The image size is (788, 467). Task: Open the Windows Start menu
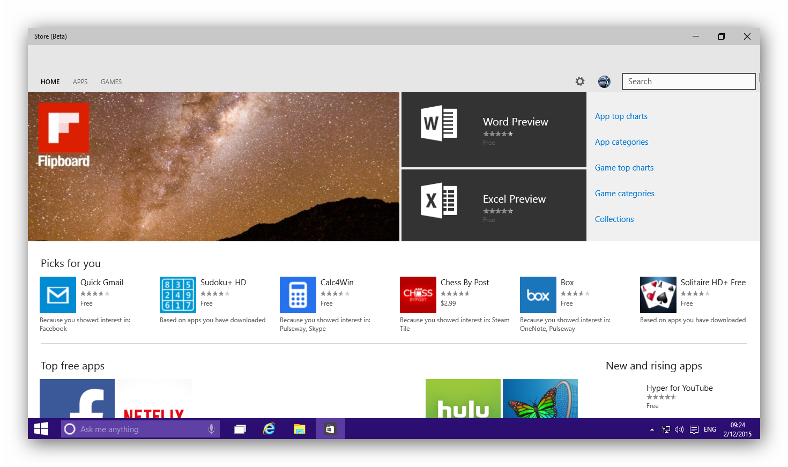point(41,429)
